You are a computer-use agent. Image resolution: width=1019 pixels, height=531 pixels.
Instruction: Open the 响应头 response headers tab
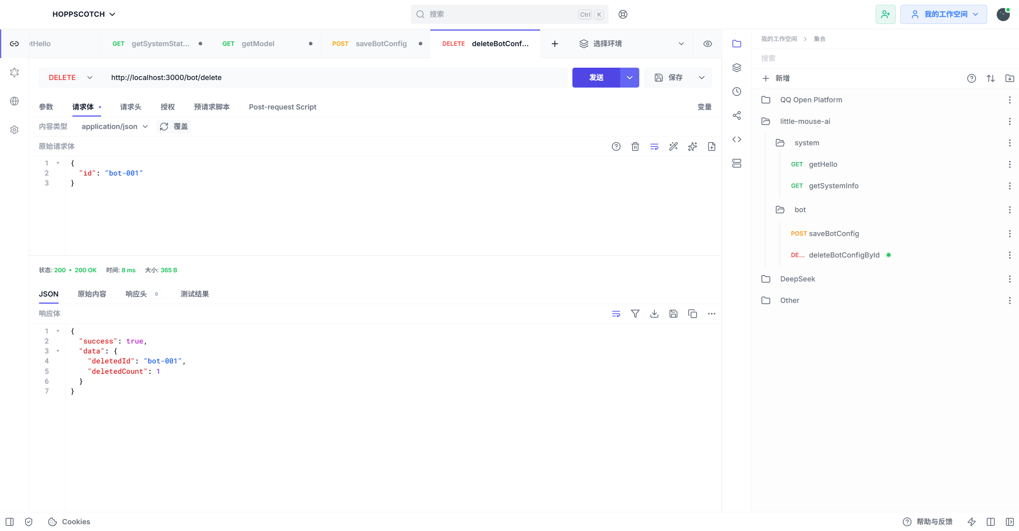click(136, 294)
